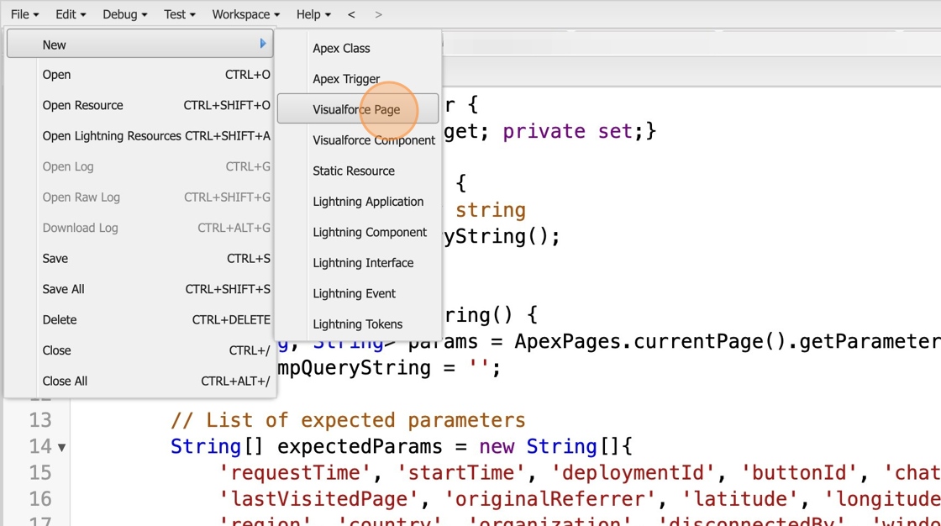Screen dimensions: 941x526
Task: Select Open Resource menu item
Action: [x=139, y=105]
